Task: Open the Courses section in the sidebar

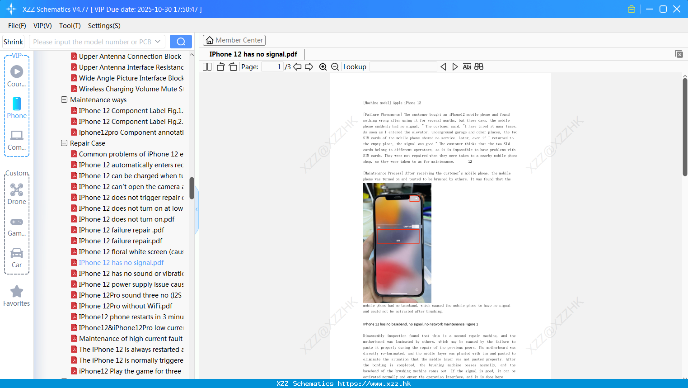Action: (17, 76)
